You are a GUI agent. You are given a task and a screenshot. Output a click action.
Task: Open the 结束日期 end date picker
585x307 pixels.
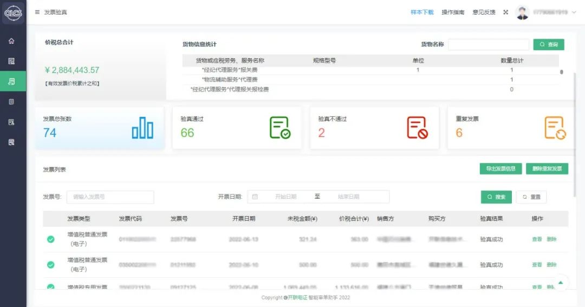(348, 197)
